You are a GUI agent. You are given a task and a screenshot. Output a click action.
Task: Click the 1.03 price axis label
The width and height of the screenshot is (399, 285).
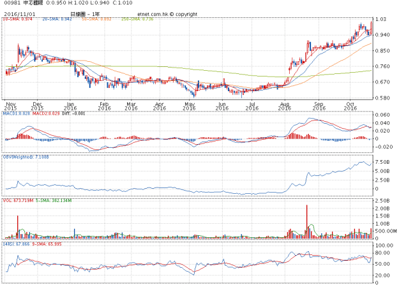380,20
